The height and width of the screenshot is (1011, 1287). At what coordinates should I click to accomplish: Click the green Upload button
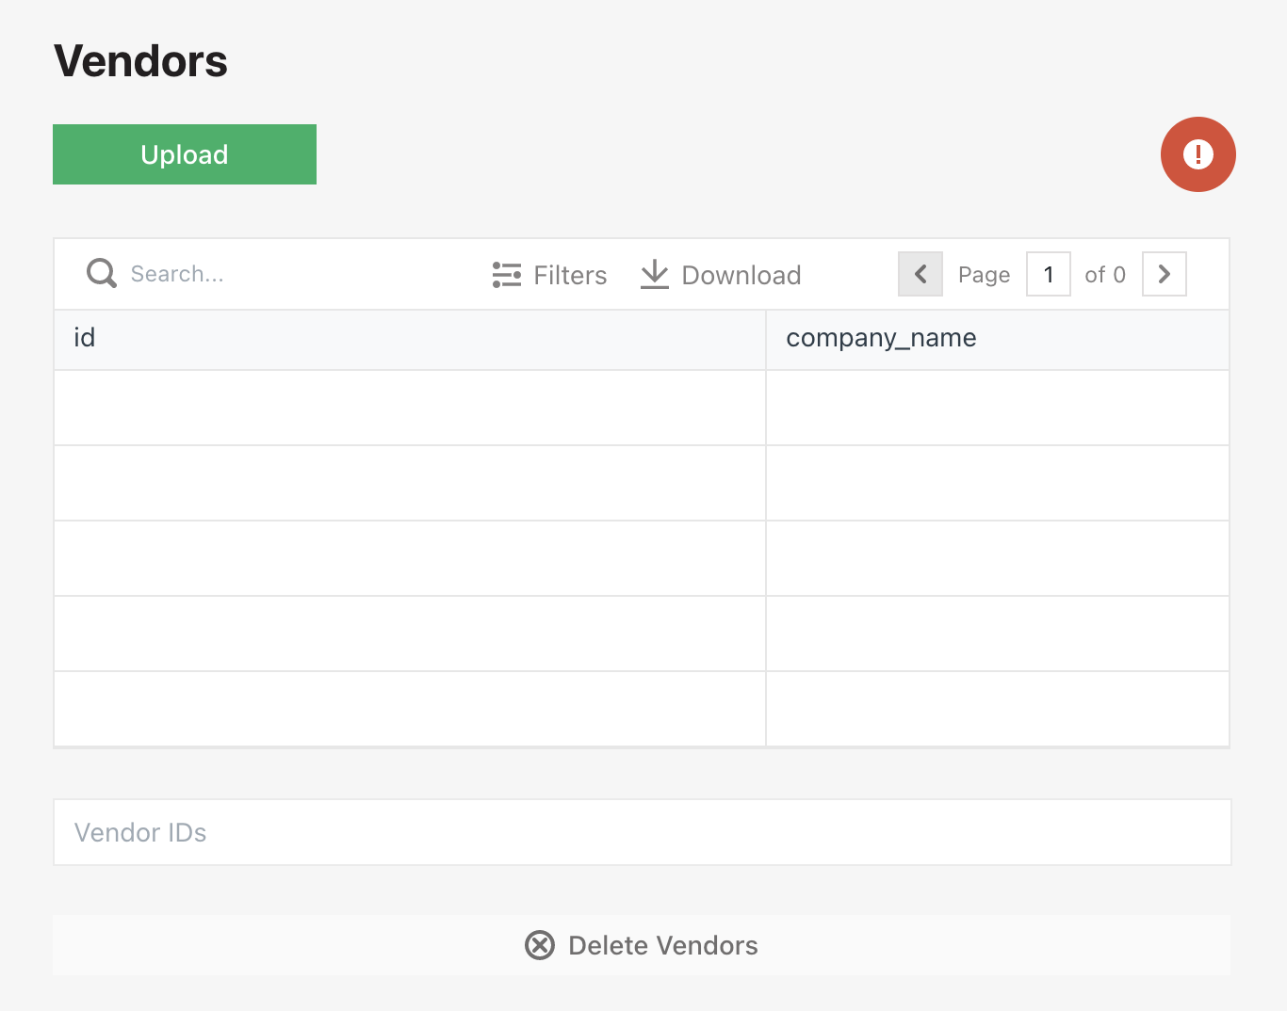(184, 153)
